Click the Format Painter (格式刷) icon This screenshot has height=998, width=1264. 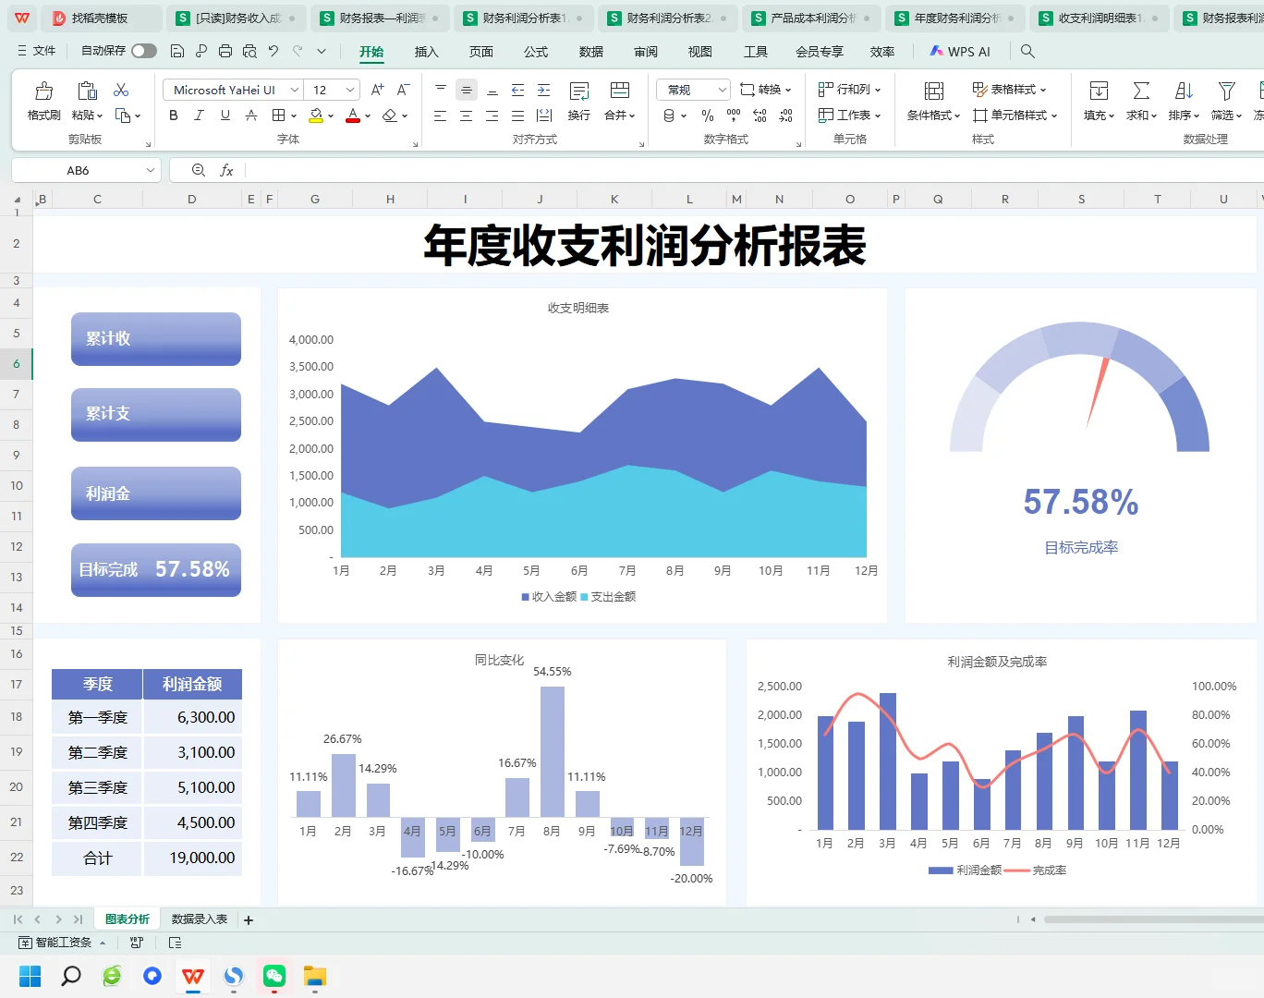[x=43, y=91]
